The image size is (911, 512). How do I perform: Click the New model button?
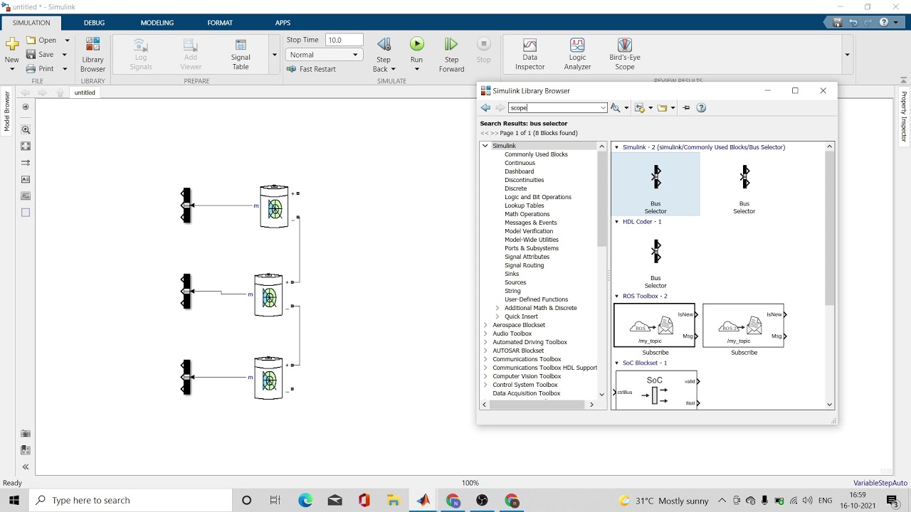pos(12,54)
